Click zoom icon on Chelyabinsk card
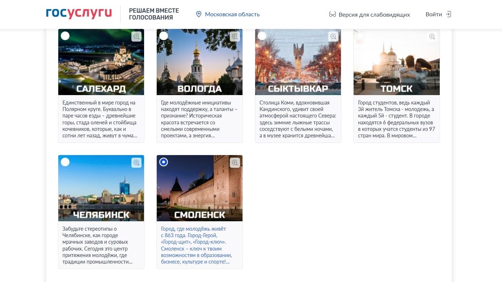The height and width of the screenshot is (282, 502). [x=136, y=163]
